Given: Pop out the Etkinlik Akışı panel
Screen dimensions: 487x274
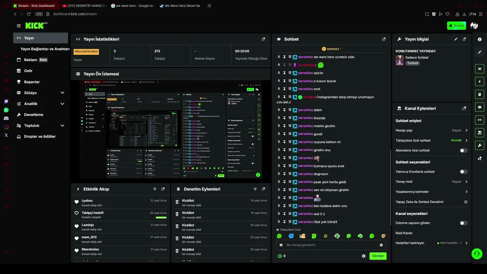Looking at the screenshot, I should [163, 189].
